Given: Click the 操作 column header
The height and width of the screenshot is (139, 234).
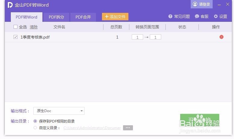Looking at the screenshot, I should click(216, 27).
